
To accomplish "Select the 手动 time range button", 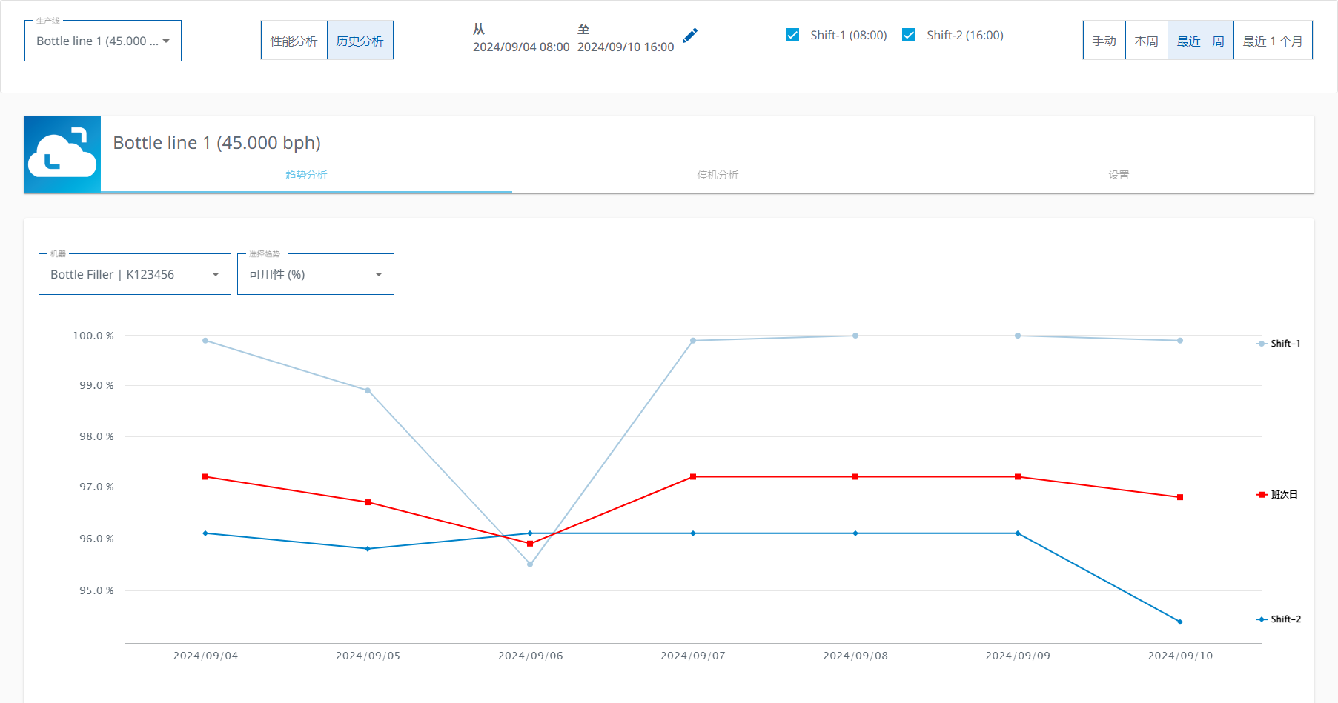I will [1104, 41].
